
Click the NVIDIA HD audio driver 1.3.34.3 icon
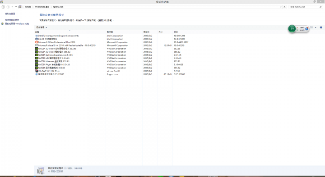[x=37, y=58]
